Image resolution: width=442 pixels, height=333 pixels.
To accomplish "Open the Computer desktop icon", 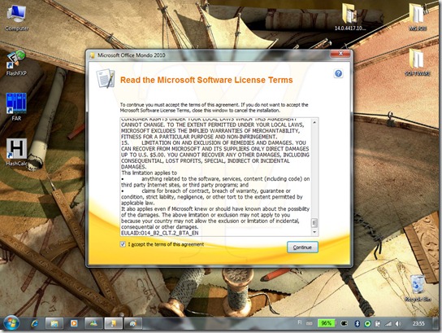I will (x=16, y=18).
